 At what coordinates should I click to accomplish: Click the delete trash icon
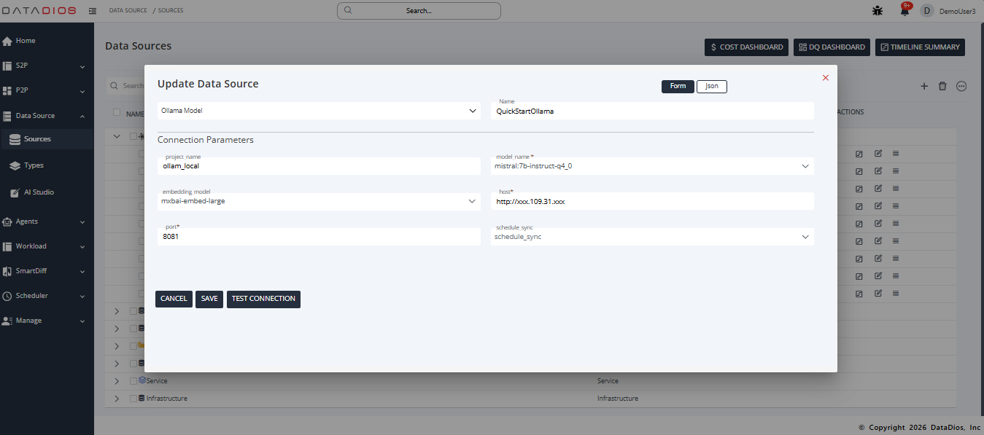[x=942, y=86]
